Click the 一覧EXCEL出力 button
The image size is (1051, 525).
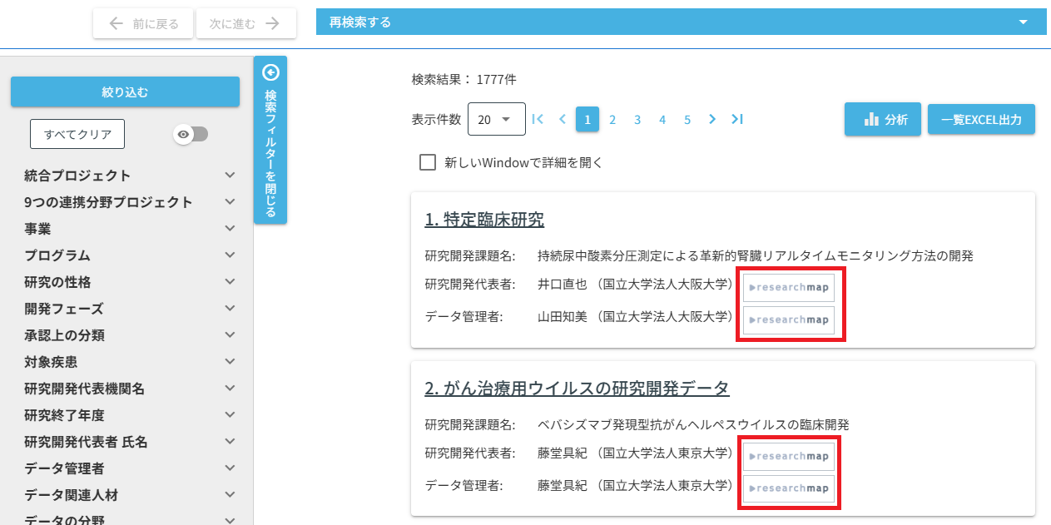click(x=981, y=119)
